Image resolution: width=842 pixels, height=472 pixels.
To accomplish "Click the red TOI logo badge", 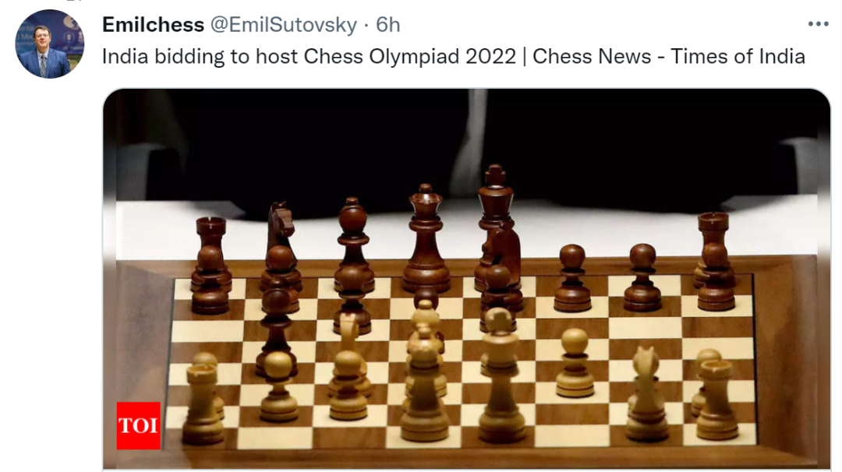I will coord(139,425).
